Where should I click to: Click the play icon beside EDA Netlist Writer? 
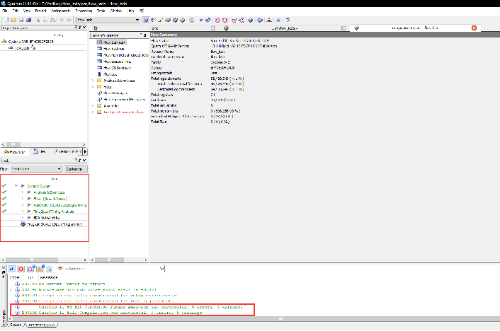29,218
